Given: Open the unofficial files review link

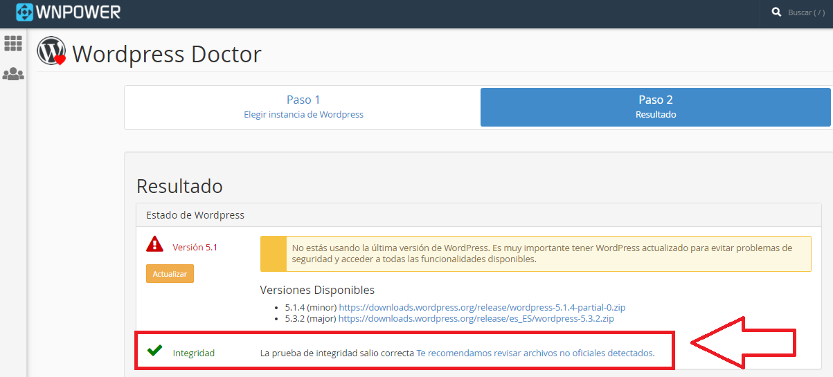Looking at the screenshot, I should click(535, 353).
